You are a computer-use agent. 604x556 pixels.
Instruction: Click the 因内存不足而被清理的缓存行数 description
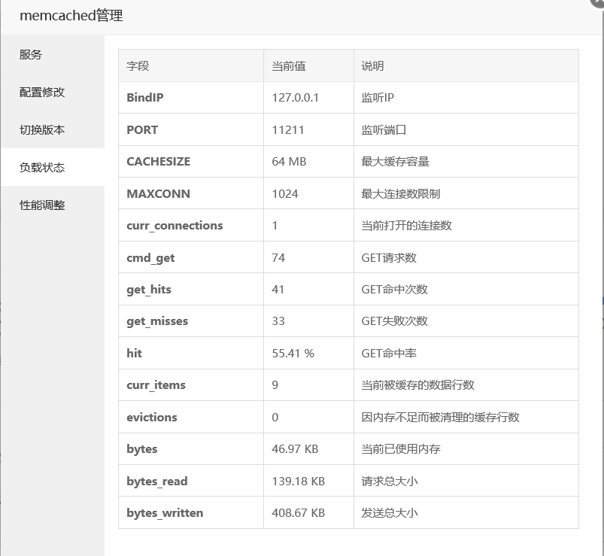440,418
